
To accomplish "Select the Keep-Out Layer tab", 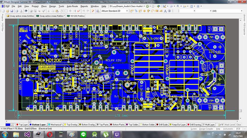I will pyautogui.click(x=178, y=125).
